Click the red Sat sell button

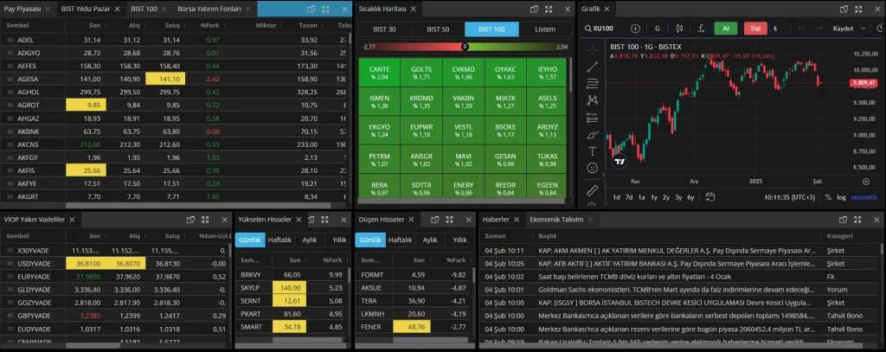pos(755,29)
